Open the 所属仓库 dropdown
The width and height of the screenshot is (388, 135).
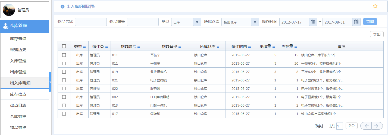[x=255, y=22]
